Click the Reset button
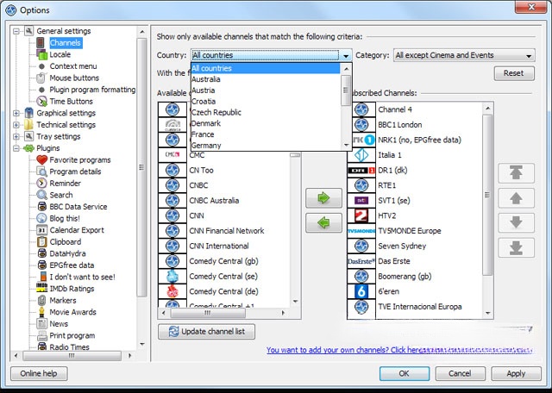 [514, 73]
